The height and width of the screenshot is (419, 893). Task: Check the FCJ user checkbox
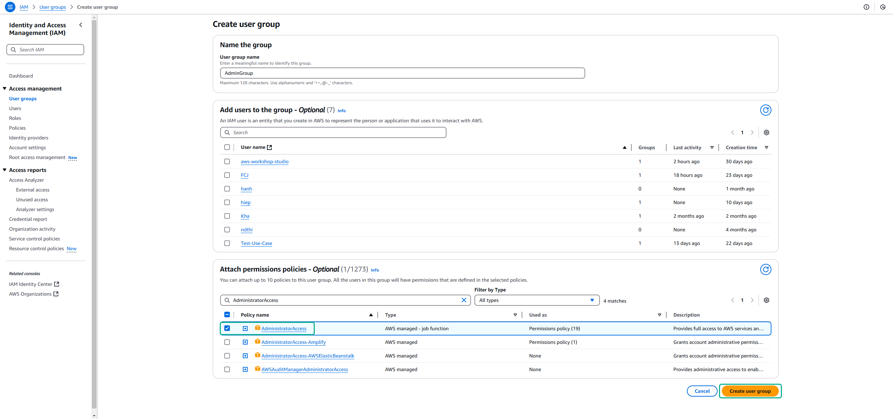[x=227, y=175]
